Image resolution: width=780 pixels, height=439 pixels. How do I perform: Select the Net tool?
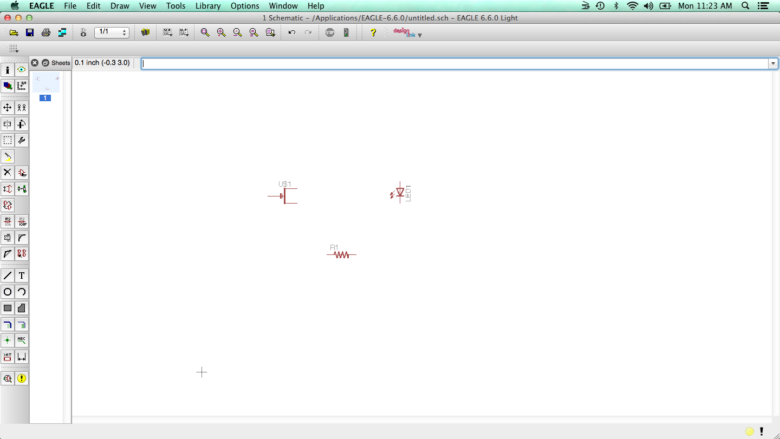click(x=22, y=324)
